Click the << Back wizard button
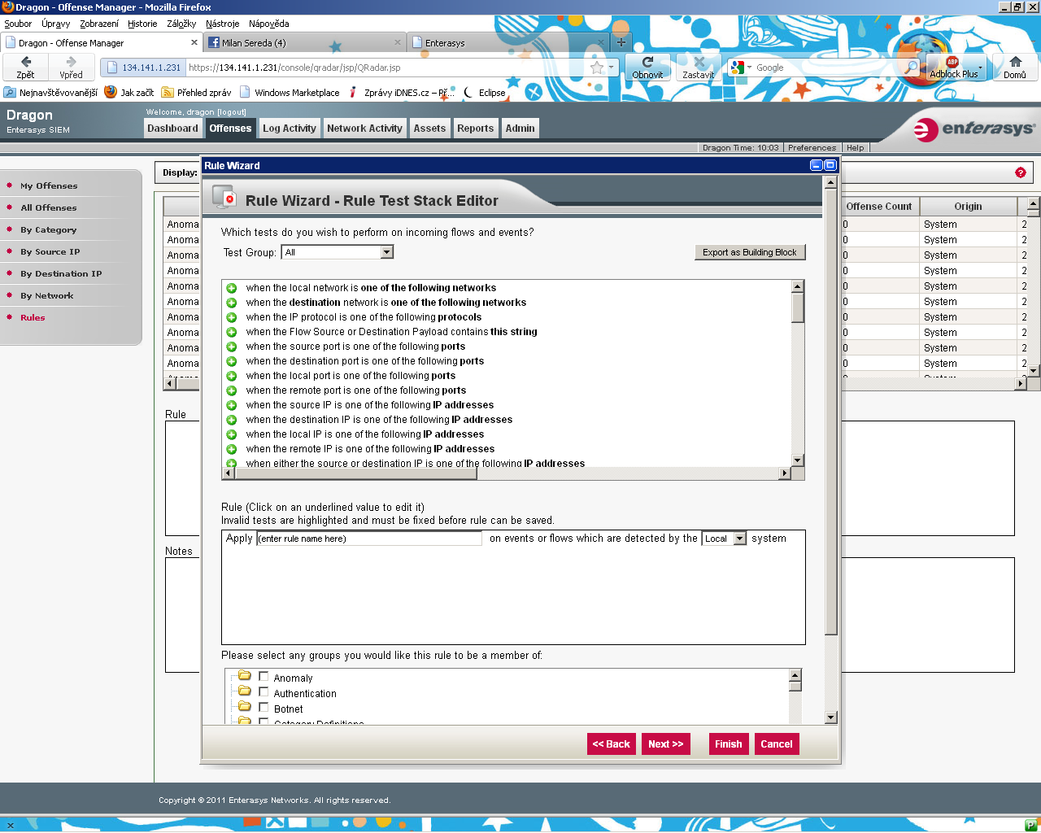The image size is (1041, 833). pyautogui.click(x=611, y=744)
